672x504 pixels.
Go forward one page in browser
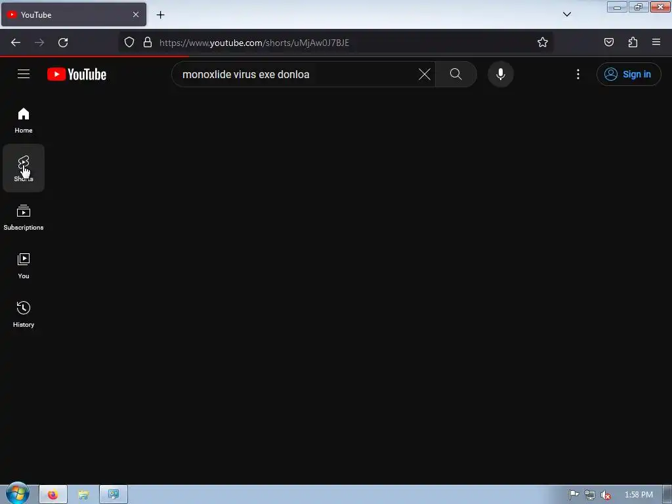point(39,43)
